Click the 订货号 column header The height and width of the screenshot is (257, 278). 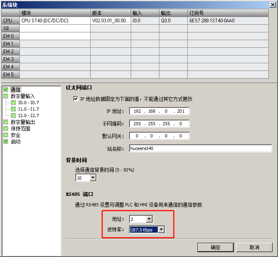tap(228, 13)
